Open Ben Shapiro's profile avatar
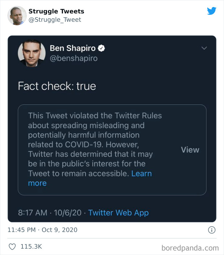This screenshot has width=224, height=255. pos(32,53)
